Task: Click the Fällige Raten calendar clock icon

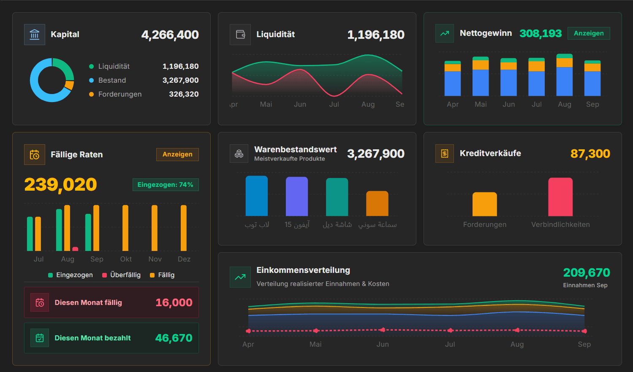Action: [35, 155]
